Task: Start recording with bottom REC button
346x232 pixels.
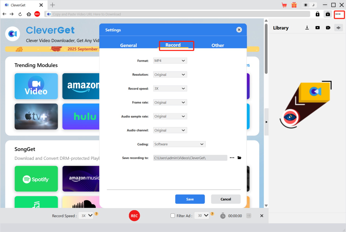Action: tap(134, 216)
